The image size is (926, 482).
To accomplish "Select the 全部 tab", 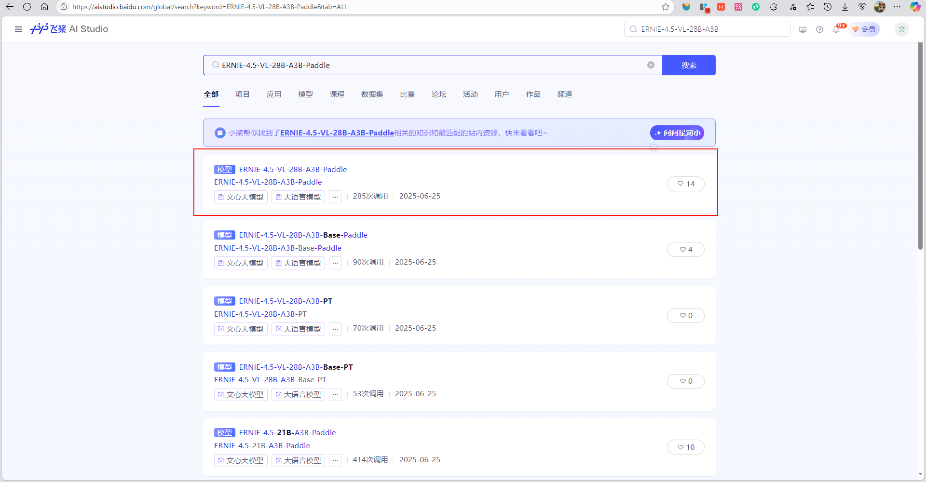I will (211, 94).
